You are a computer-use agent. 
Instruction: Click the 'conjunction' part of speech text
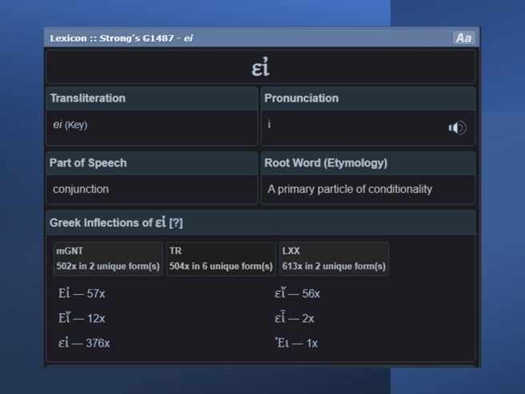[81, 189]
